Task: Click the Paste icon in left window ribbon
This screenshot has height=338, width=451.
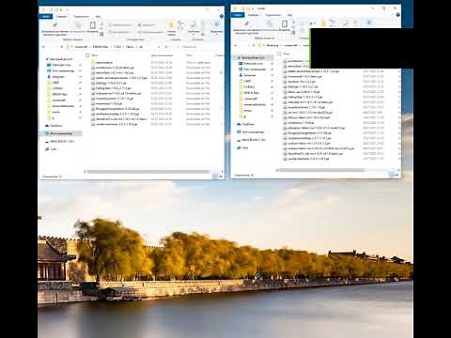Action: point(93,27)
